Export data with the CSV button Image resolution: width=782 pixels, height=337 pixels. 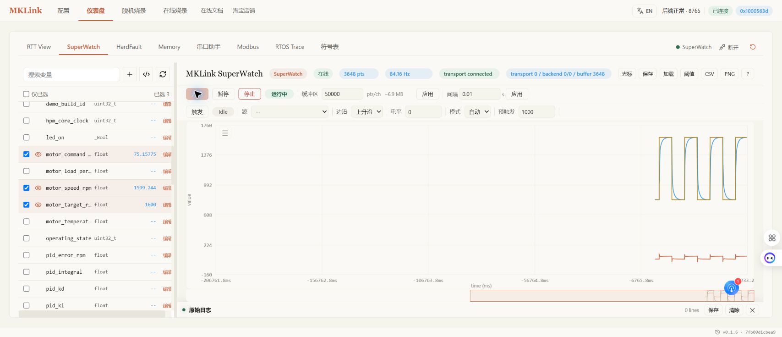(x=709, y=74)
